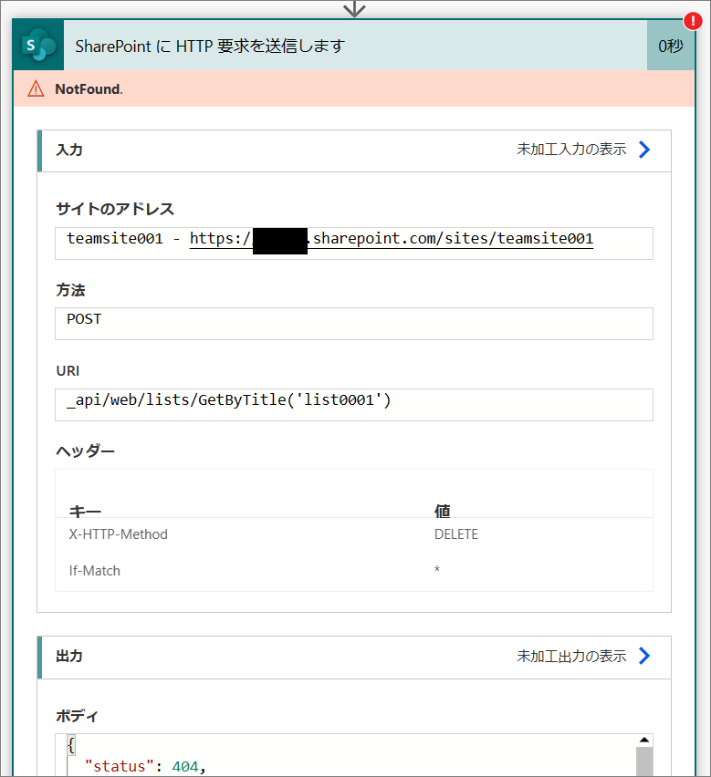The width and height of the screenshot is (711, 777).
Task: Click 未加工入力の表示 link
Action: [x=571, y=150]
